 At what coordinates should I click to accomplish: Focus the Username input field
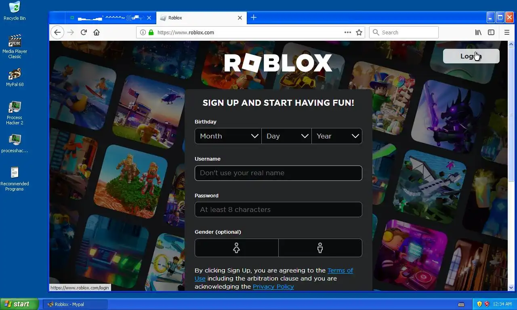[278, 173]
